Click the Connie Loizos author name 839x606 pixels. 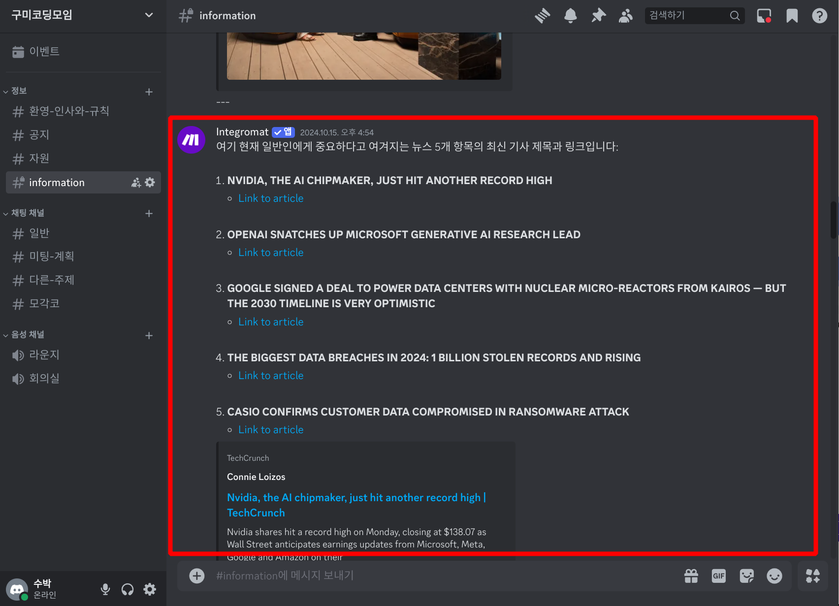pyautogui.click(x=256, y=477)
